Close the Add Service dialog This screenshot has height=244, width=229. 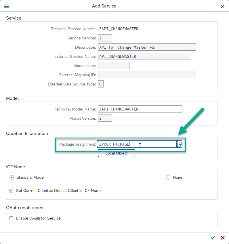(222, 6)
